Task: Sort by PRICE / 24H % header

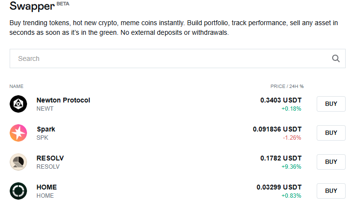Action: pyautogui.click(x=287, y=87)
